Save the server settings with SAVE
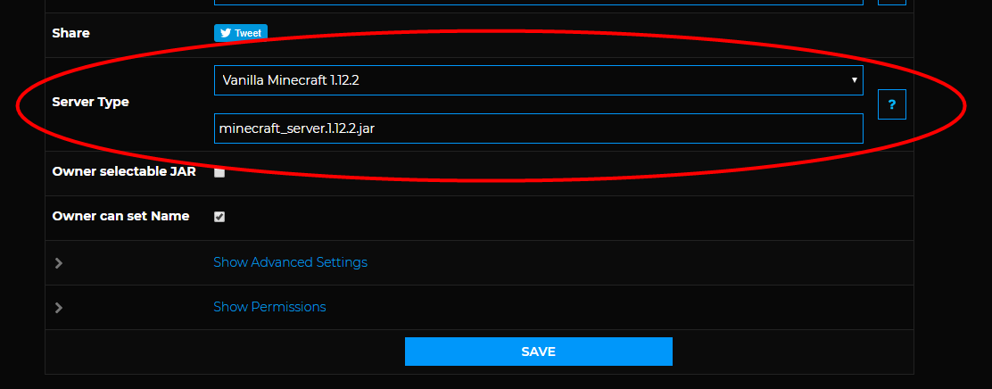The width and height of the screenshot is (992, 389). pos(539,352)
